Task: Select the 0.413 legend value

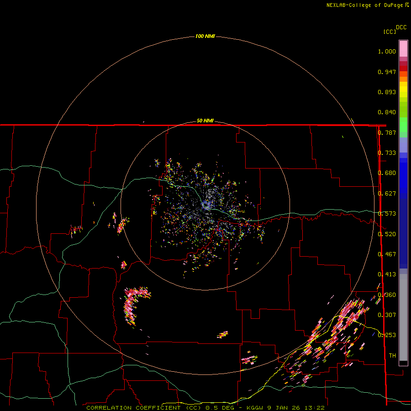Action: point(387,274)
